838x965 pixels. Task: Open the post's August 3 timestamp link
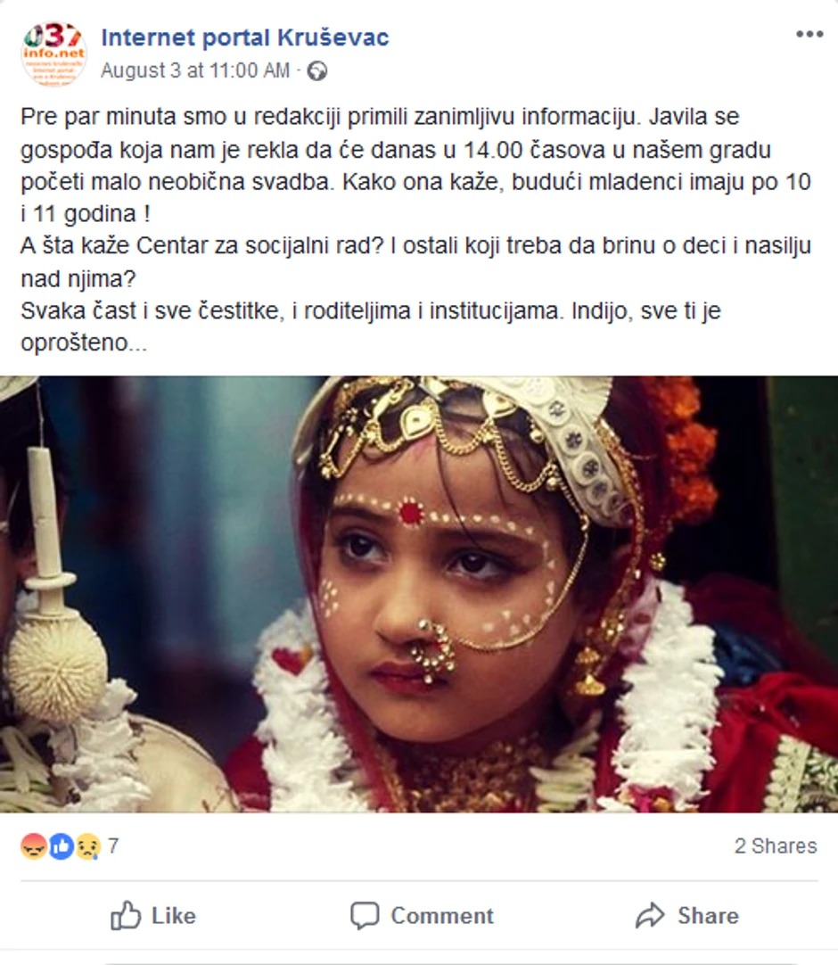pyautogui.click(x=194, y=71)
